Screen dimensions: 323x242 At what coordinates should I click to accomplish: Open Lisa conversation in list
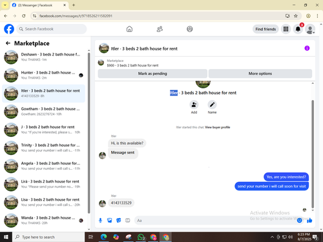tap(44, 202)
